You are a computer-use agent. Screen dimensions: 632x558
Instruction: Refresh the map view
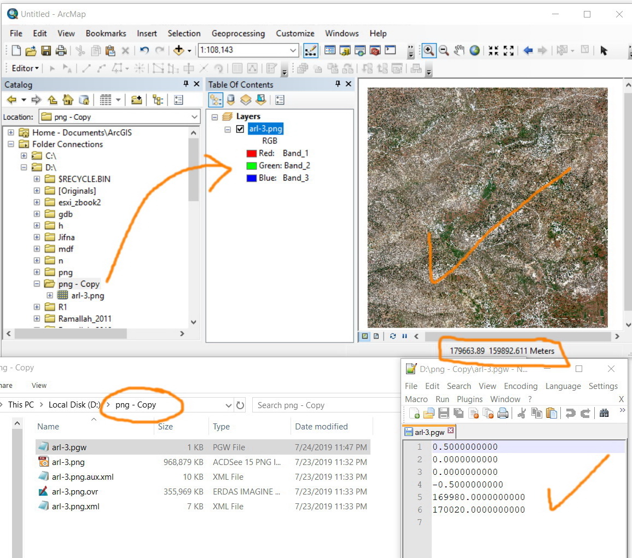coord(393,336)
